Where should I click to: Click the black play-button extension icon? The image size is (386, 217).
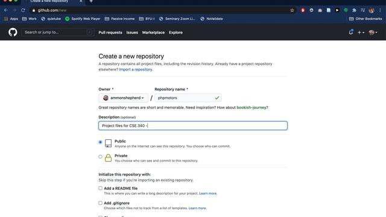(x=337, y=10)
